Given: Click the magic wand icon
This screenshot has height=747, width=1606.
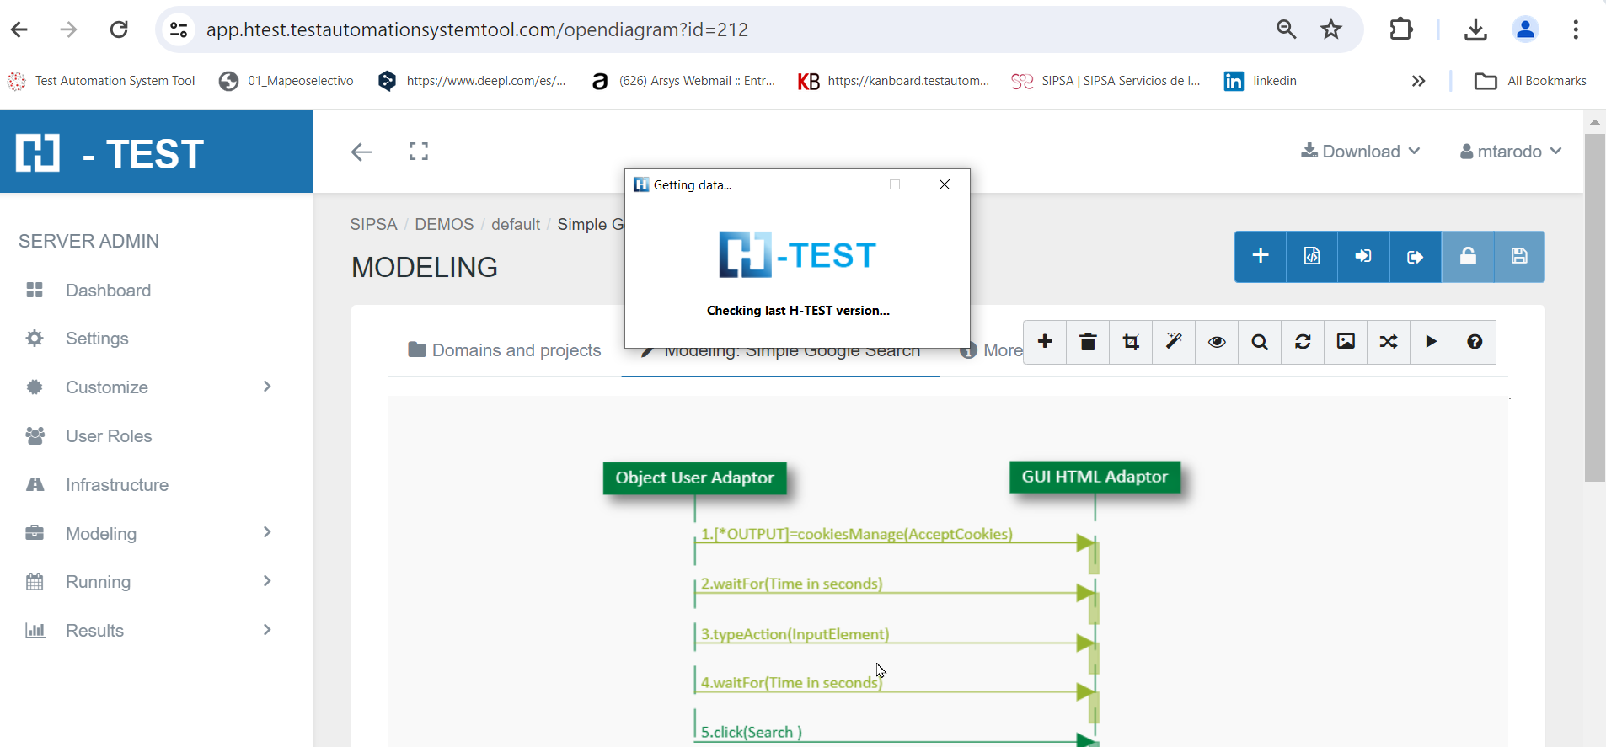Looking at the screenshot, I should [1174, 342].
